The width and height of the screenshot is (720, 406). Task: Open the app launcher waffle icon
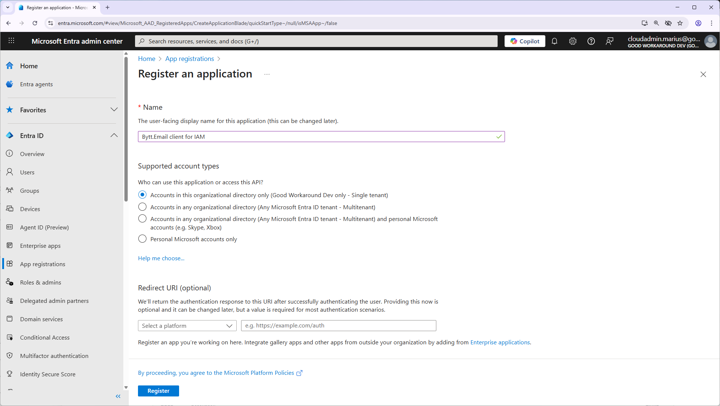(x=11, y=41)
